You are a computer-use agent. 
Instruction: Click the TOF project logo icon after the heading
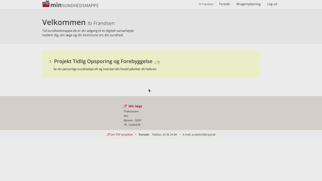(x=157, y=62)
